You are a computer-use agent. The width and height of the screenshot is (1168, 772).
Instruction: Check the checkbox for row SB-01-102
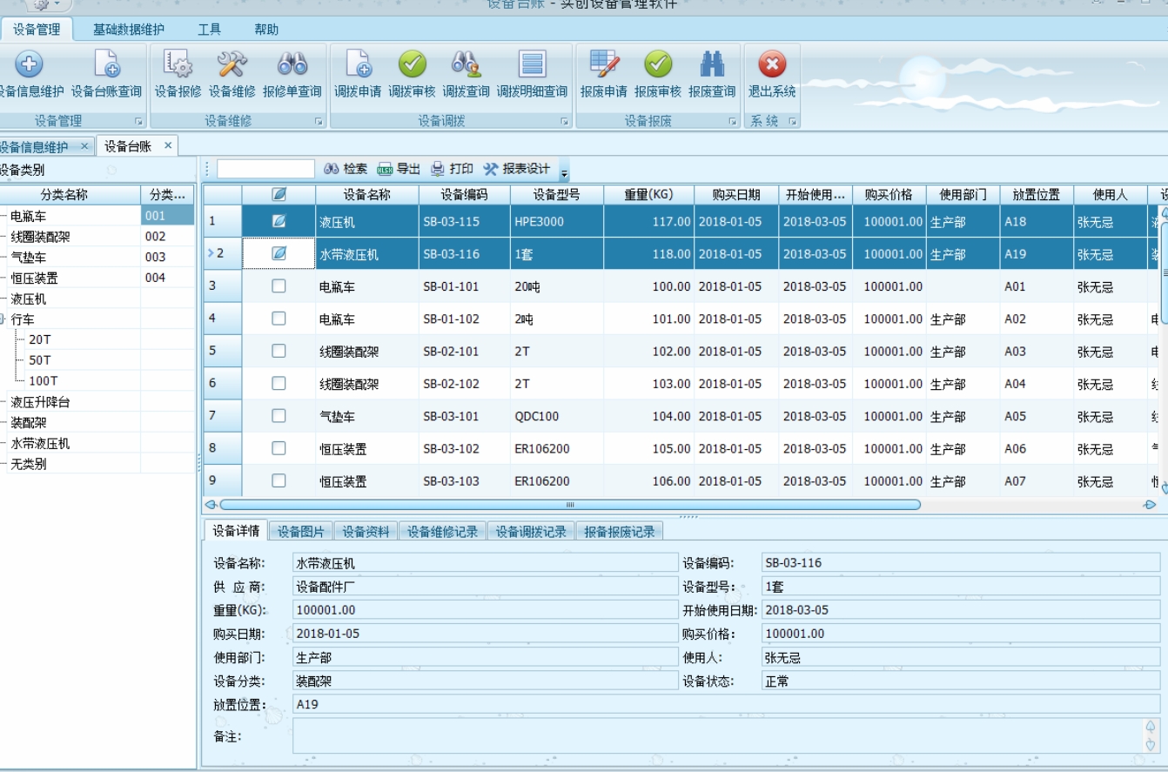(x=279, y=319)
